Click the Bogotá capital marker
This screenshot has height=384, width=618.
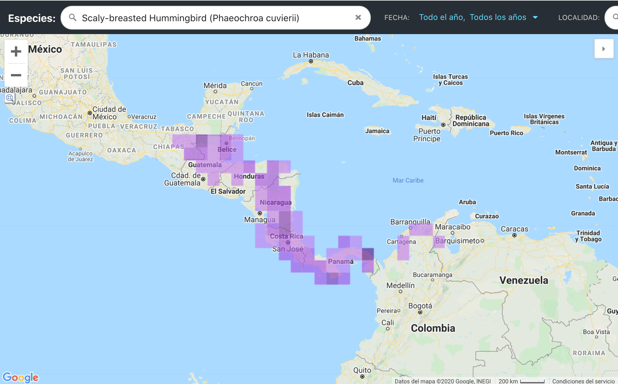420,312
